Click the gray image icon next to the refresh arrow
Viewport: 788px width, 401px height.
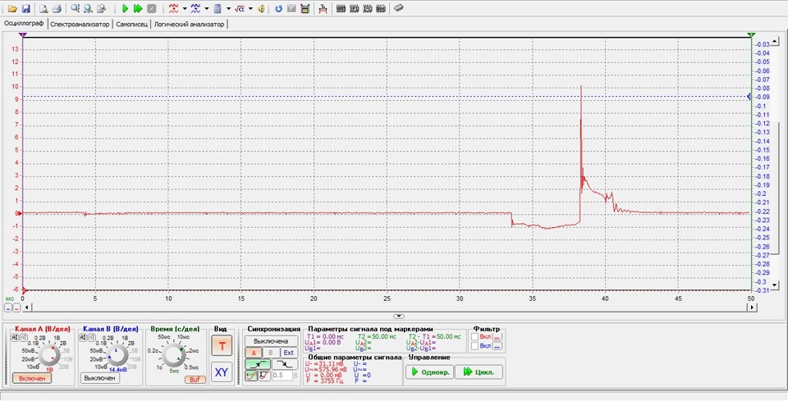291,8
